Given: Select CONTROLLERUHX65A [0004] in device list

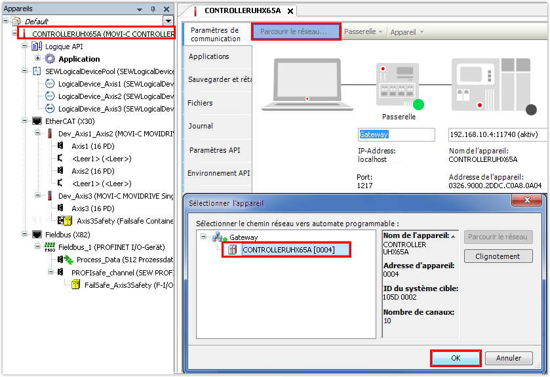Looking at the screenshot, I should (286, 250).
